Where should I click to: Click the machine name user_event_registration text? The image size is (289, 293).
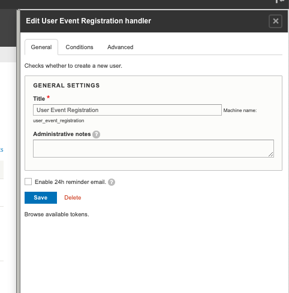pyautogui.click(x=59, y=120)
